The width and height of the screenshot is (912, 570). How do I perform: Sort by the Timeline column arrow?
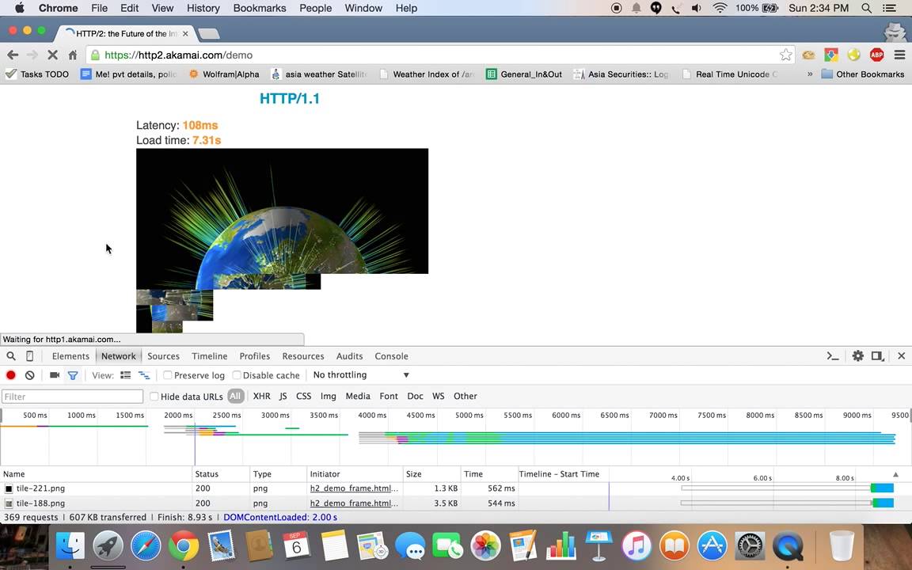pyautogui.click(x=895, y=474)
